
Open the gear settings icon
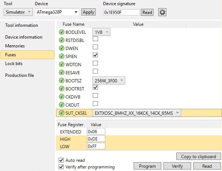pos(162,12)
